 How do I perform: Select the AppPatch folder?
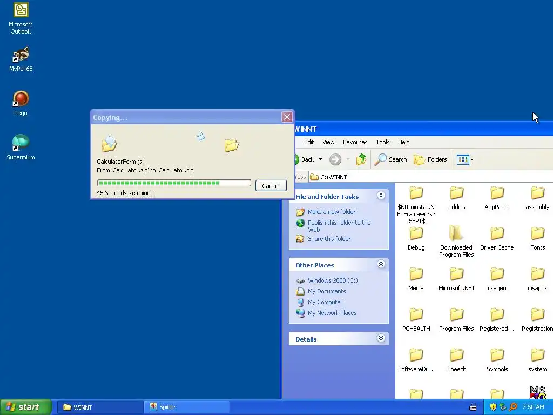497,198
